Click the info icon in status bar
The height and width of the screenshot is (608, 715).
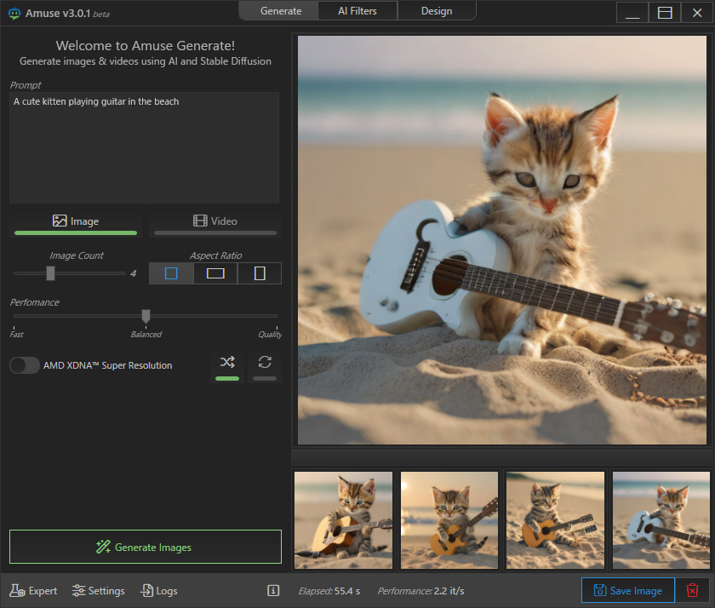click(x=273, y=590)
